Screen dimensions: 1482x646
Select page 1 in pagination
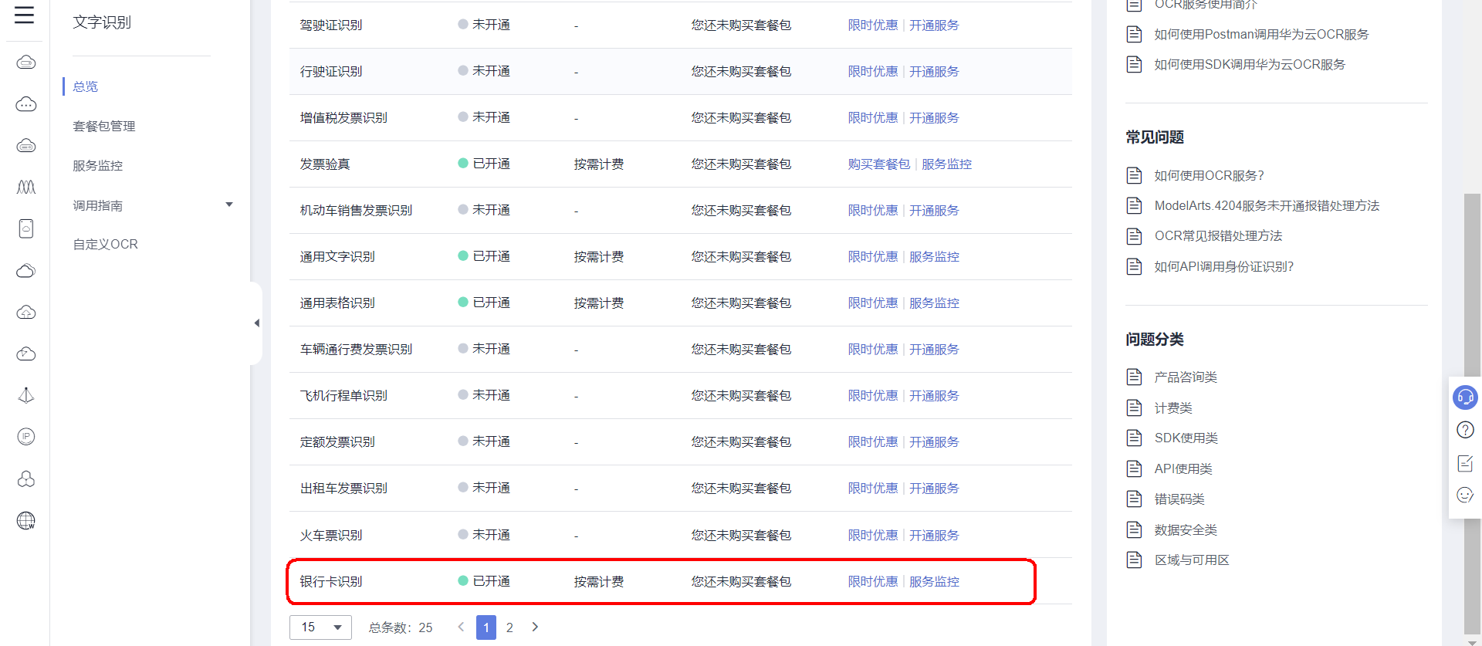point(486,627)
